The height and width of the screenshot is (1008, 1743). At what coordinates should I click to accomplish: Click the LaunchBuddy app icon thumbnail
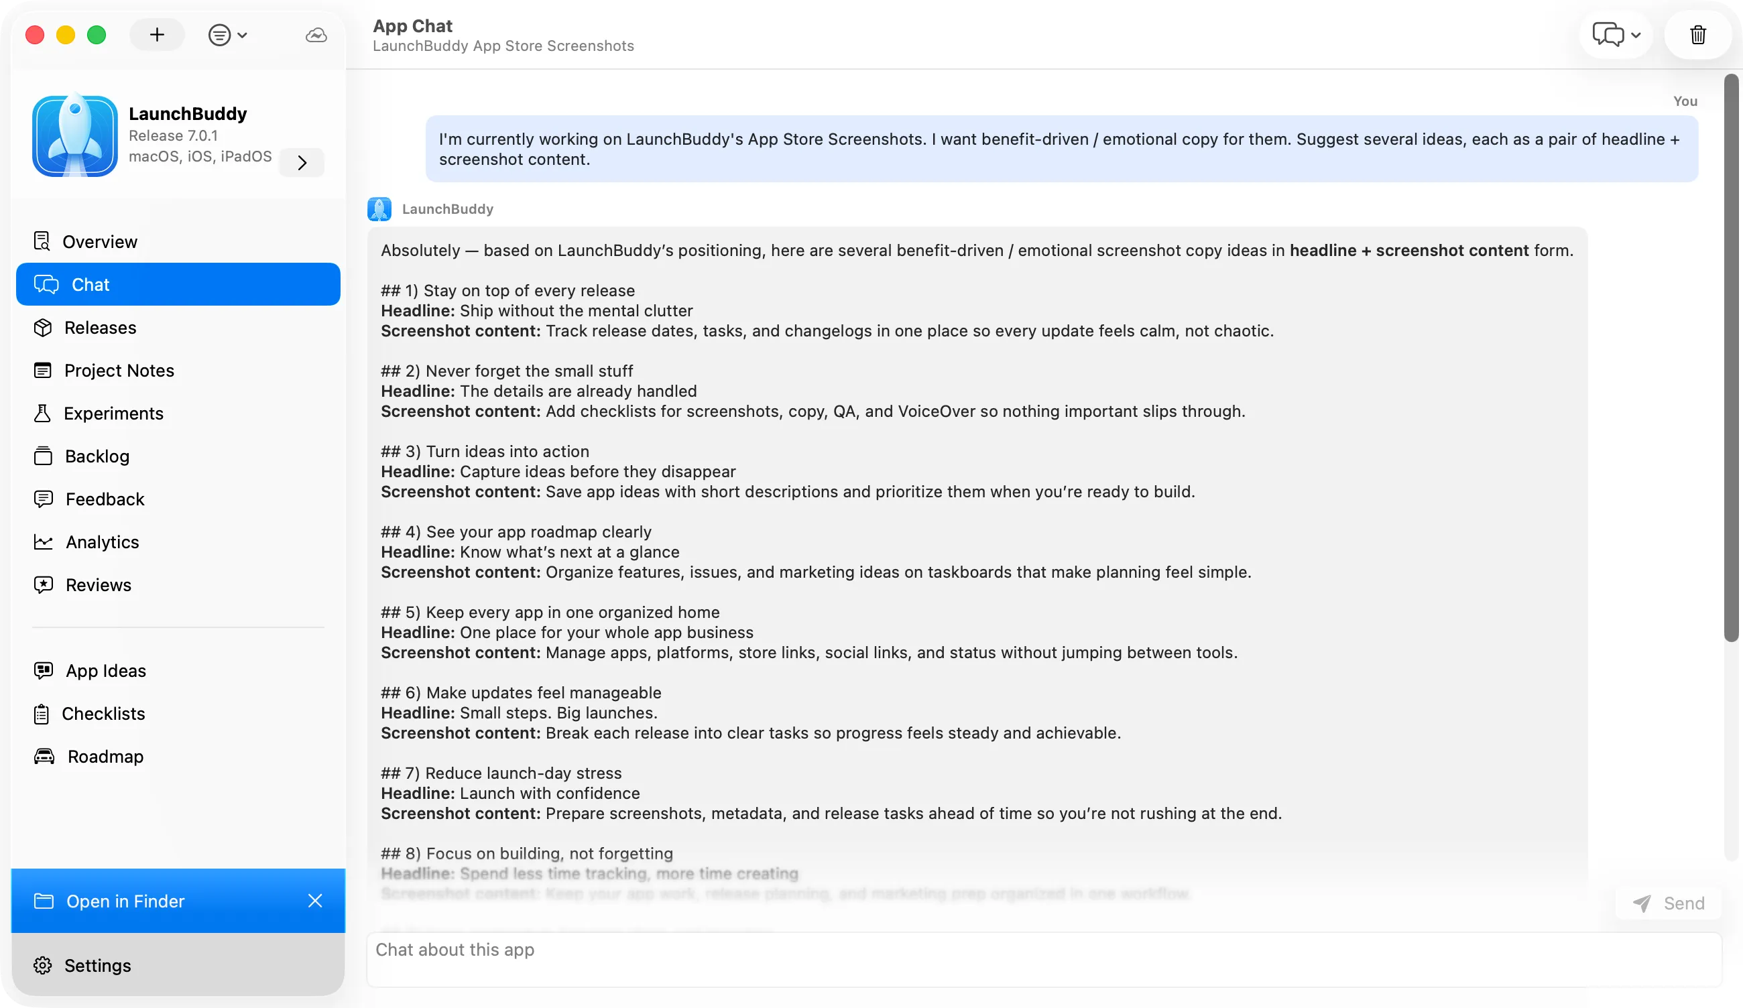[x=74, y=136]
